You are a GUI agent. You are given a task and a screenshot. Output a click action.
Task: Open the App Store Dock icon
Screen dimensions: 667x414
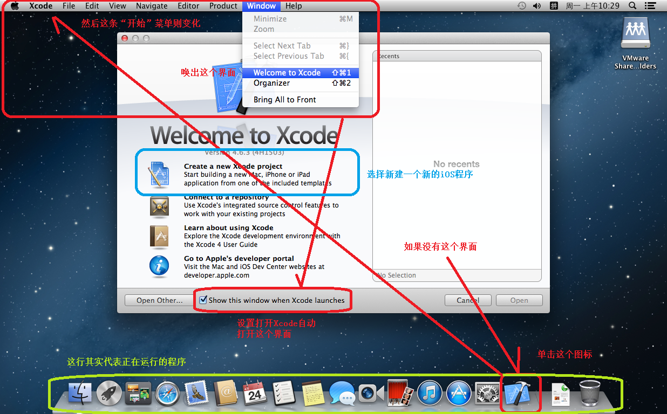coord(459,394)
